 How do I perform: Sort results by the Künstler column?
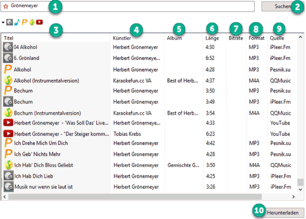[x=122, y=38]
